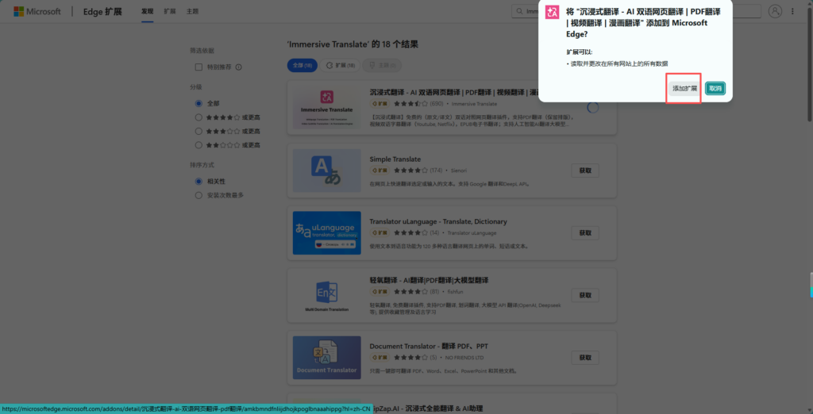Click the 扩展 badge under Simple Translate
The width and height of the screenshot is (813, 414).
pos(380,170)
